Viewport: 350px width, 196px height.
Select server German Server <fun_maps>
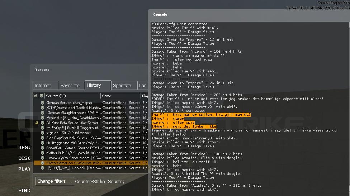(90, 103)
